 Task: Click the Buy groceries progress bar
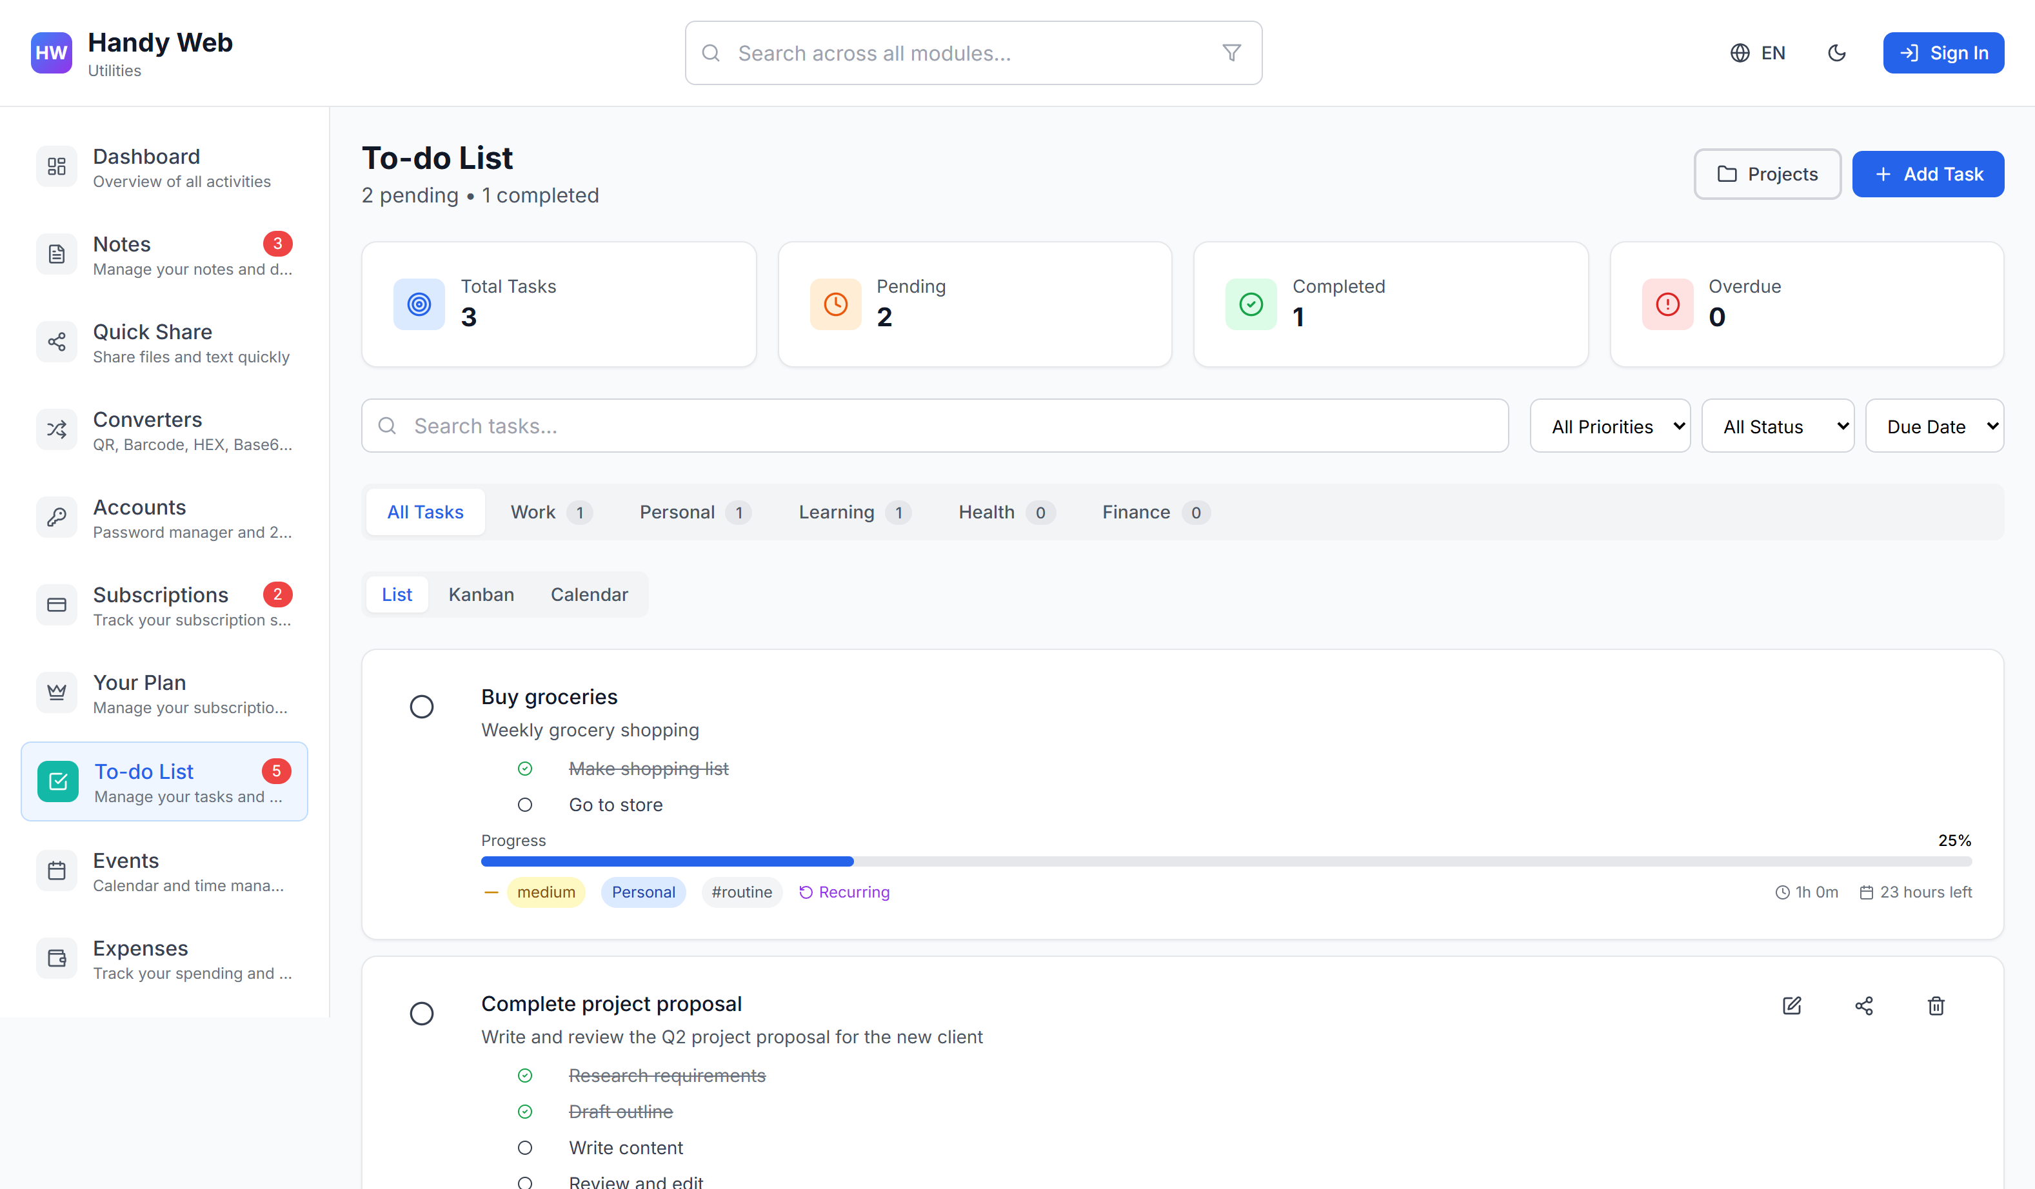coord(1225,861)
